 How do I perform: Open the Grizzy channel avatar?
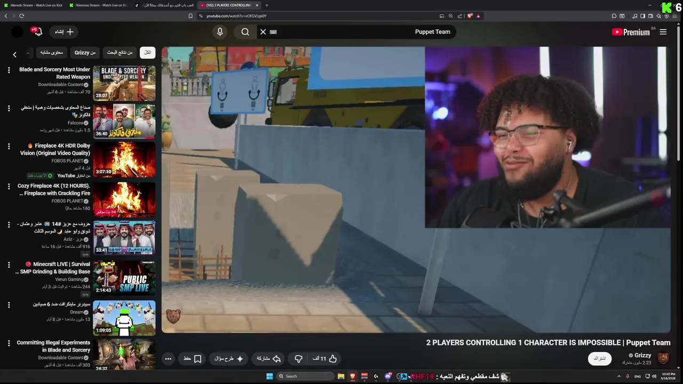[663, 358]
